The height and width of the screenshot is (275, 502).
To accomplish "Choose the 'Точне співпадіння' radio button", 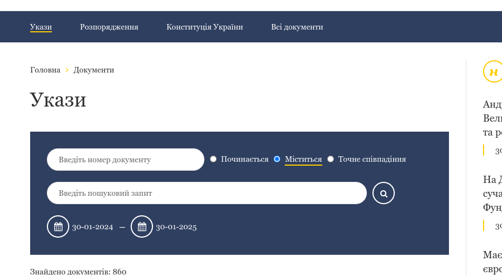I will 331,159.
